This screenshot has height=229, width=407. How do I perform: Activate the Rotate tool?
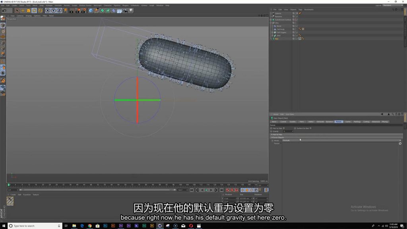click(34, 11)
